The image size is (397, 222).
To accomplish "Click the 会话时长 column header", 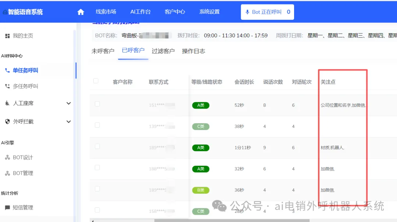I will pyautogui.click(x=244, y=82).
